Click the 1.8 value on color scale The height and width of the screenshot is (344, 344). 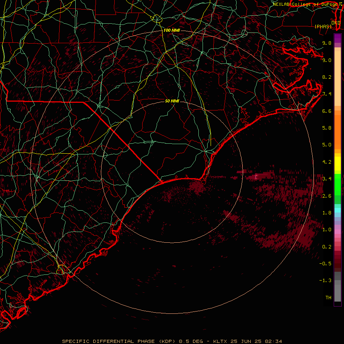click(x=327, y=213)
